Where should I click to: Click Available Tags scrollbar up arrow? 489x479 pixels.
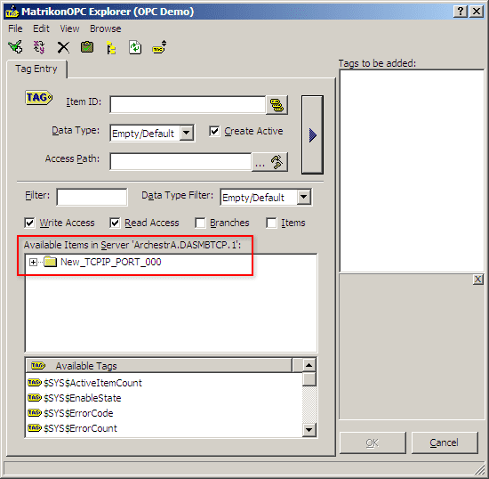tap(309, 365)
